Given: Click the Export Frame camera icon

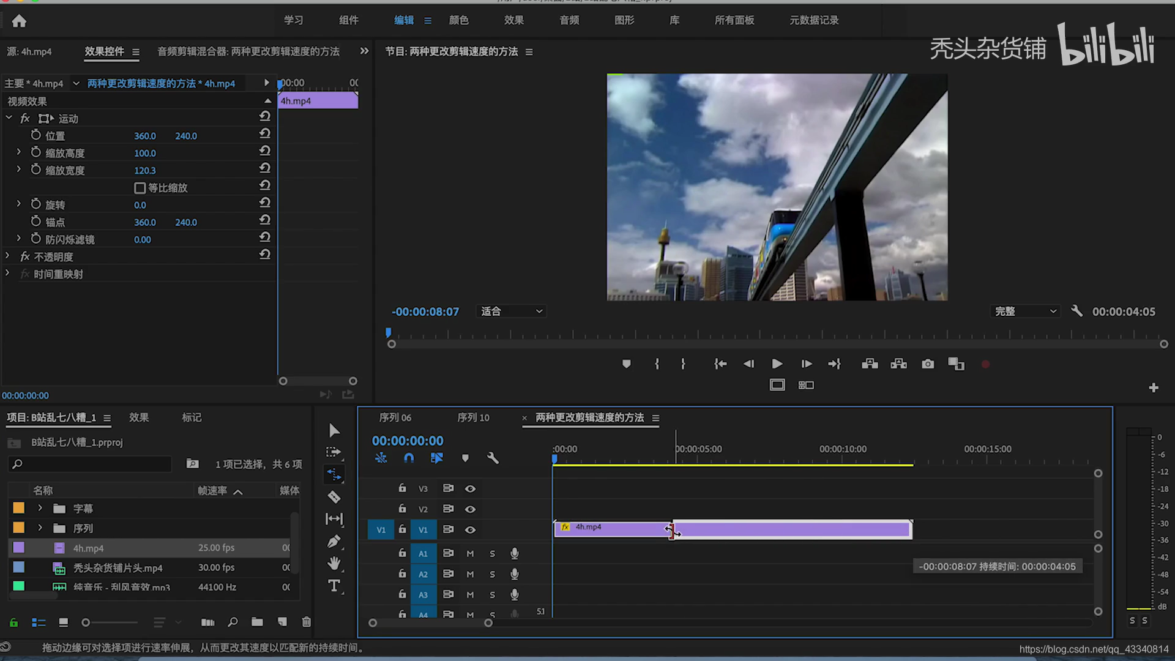Looking at the screenshot, I should pos(928,364).
